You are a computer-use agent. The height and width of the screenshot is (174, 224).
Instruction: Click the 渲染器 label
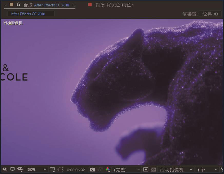point(189,14)
